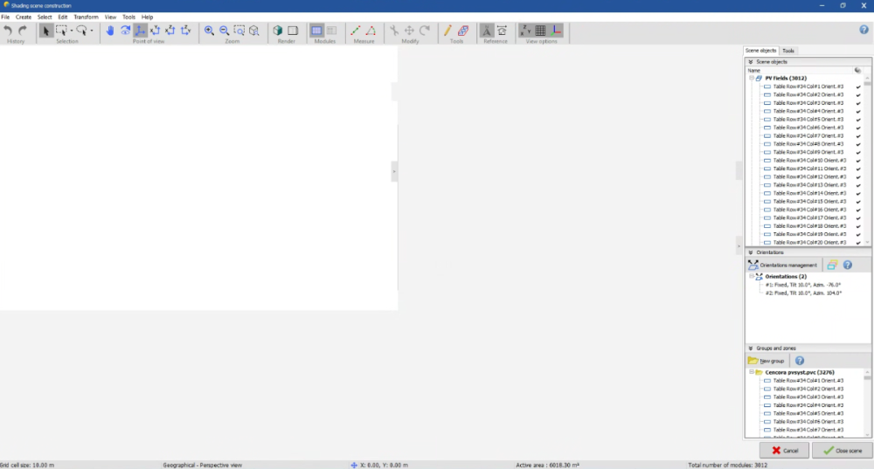874x469 pixels.
Task: Select the realistic render cube icon
Action: [x=278, y=31]
